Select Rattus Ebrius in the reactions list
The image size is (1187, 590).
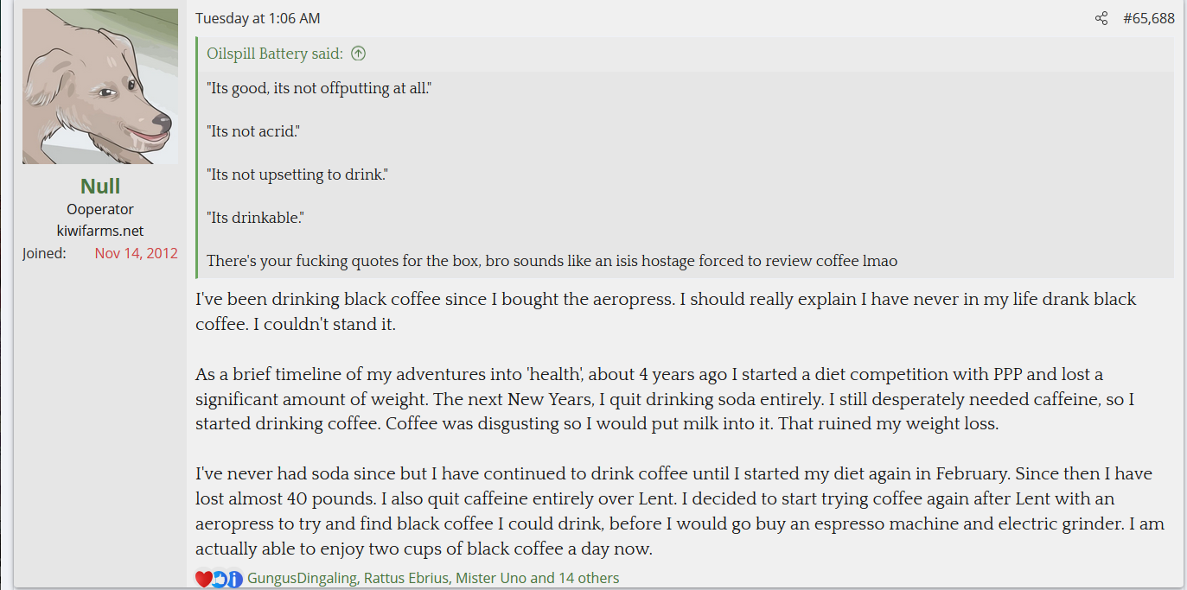coord(405,578)
